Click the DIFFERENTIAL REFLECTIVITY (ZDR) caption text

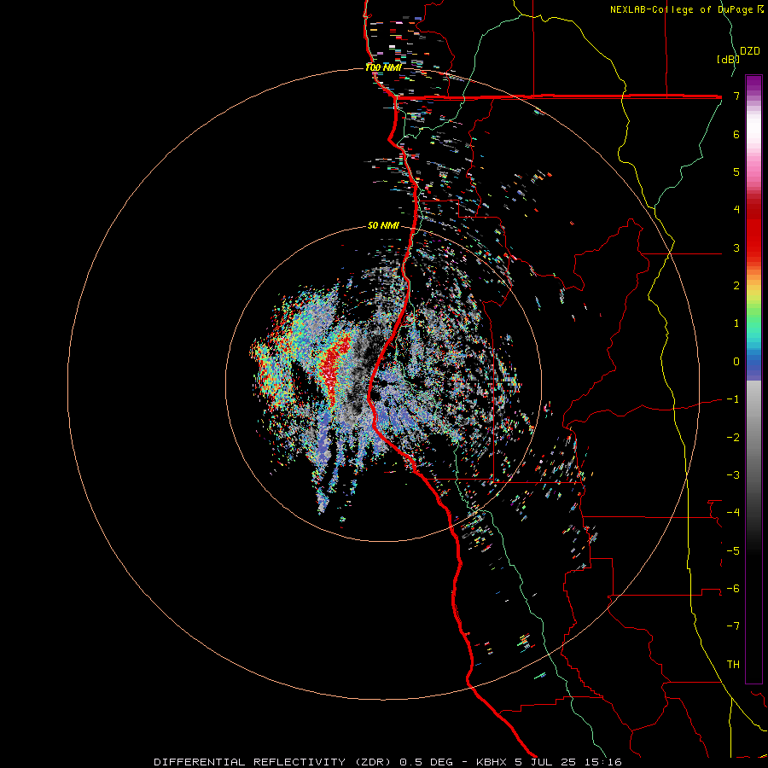click(274, 762)
